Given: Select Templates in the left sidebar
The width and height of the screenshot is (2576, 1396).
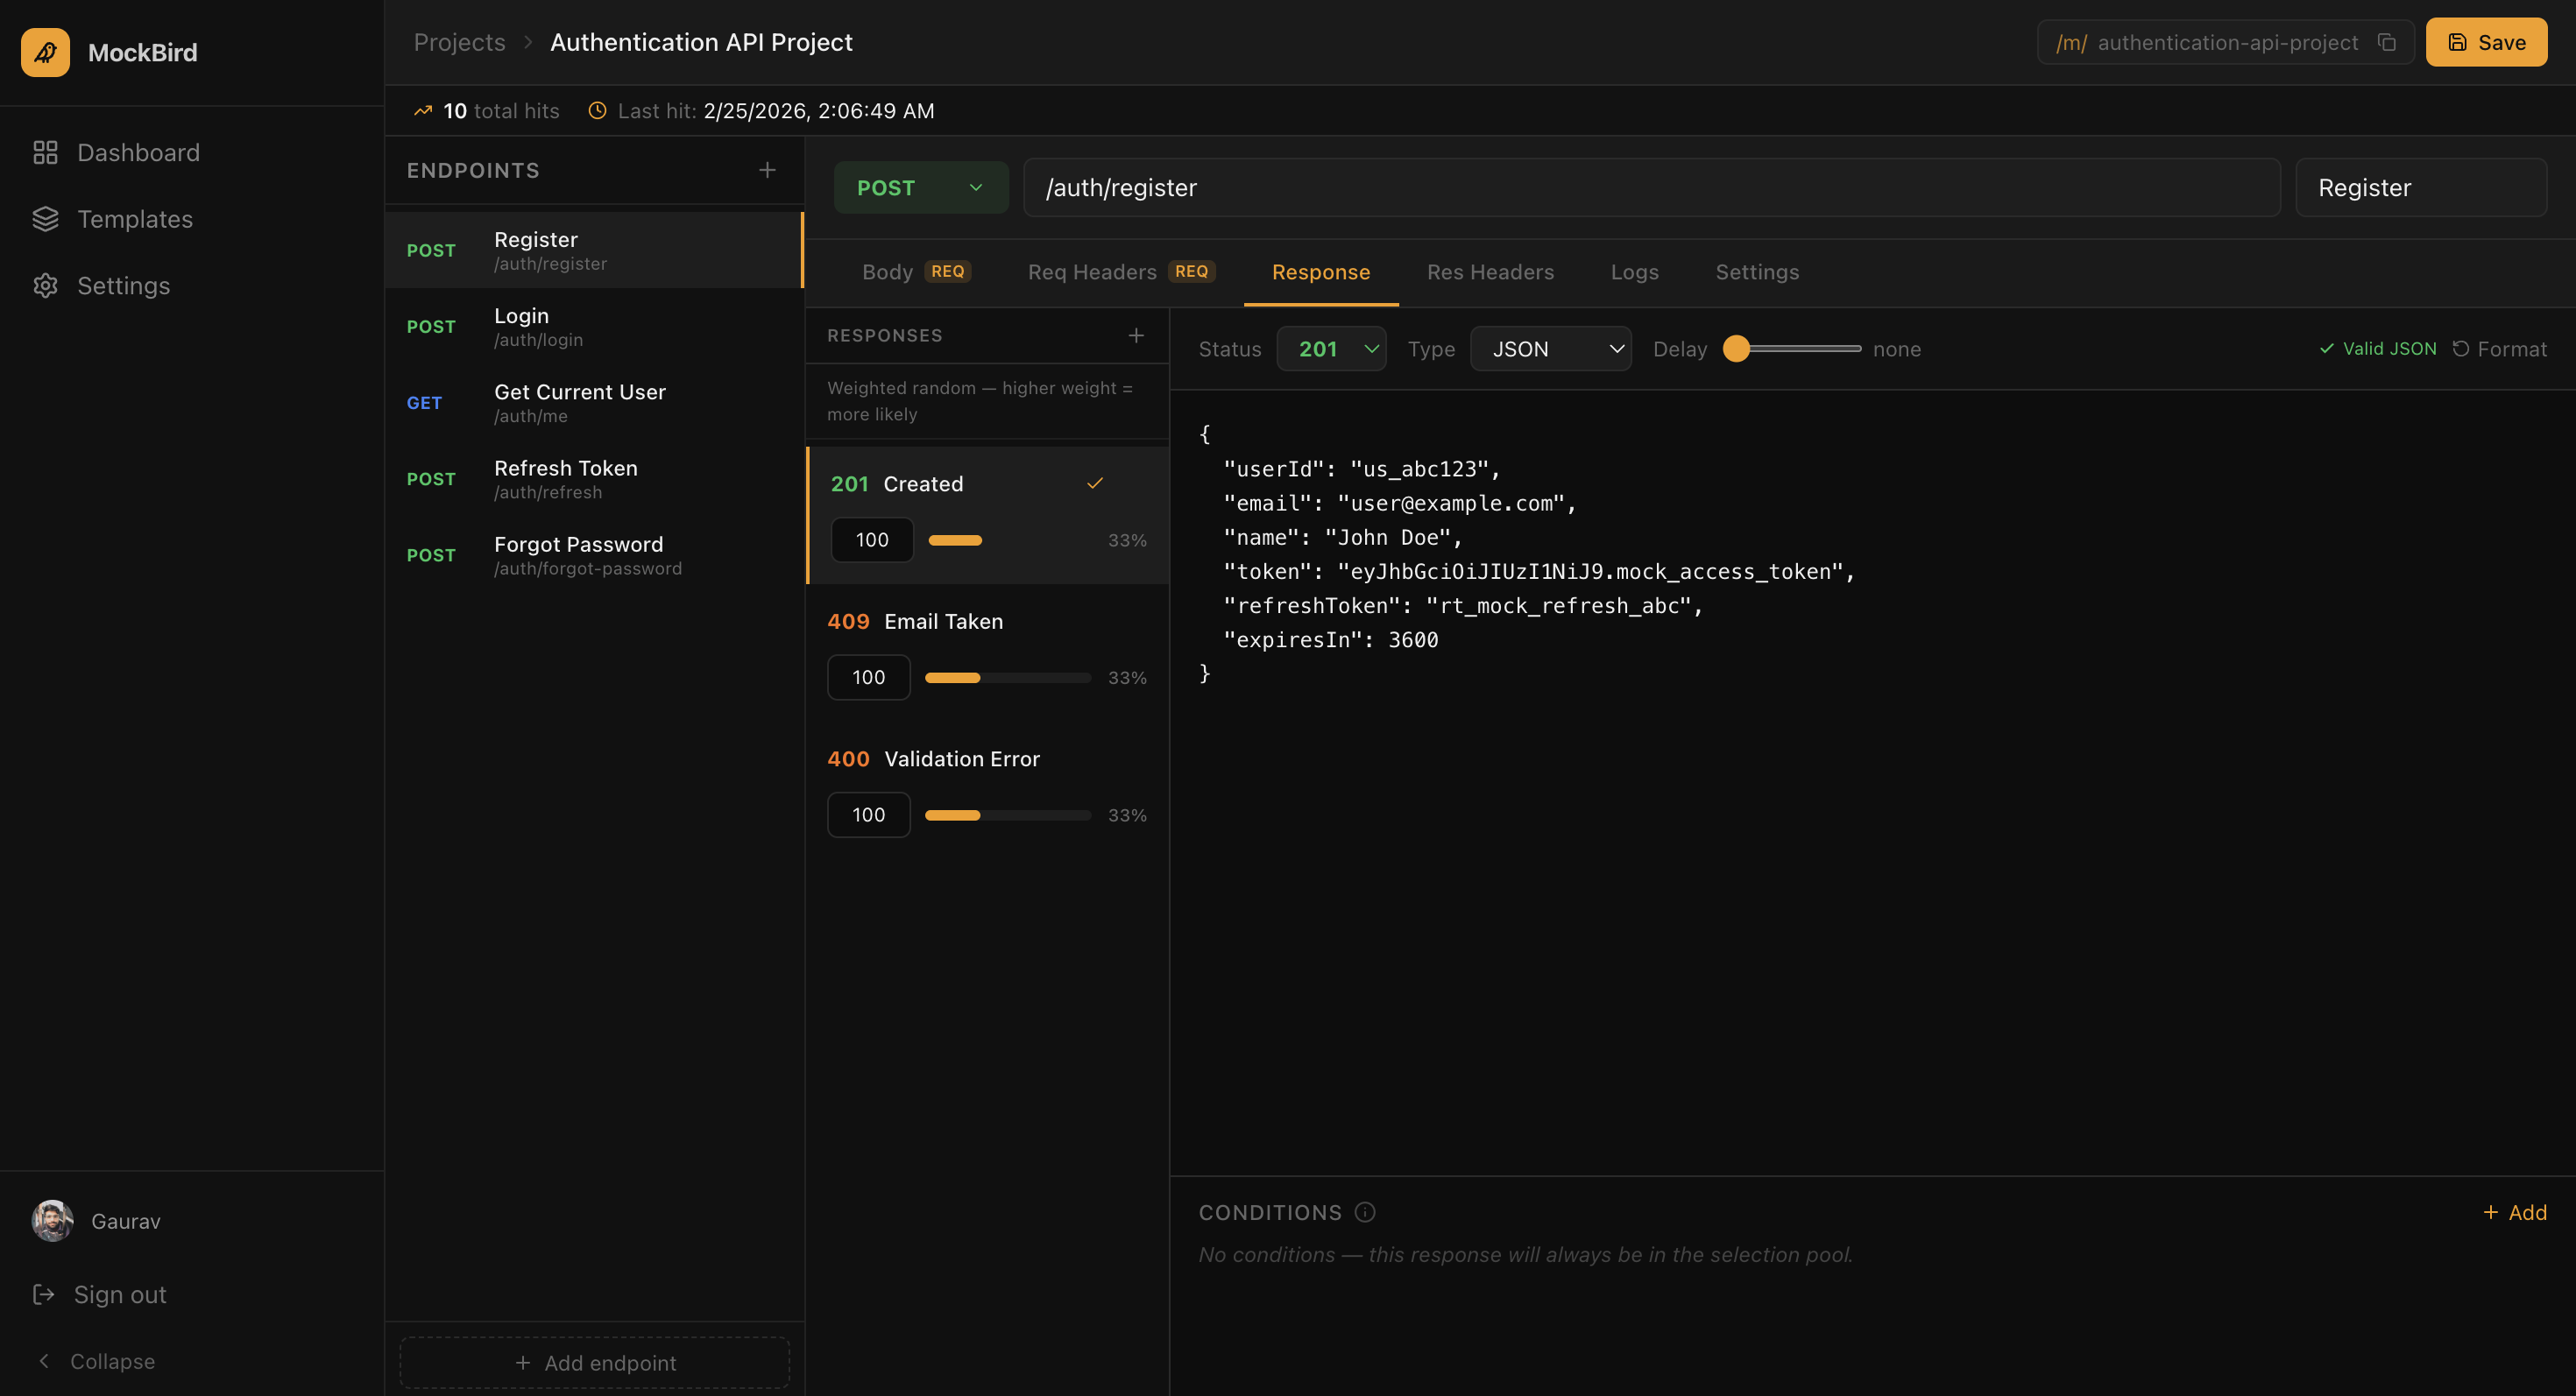Looking at the screenshot, I should coord(135,219).
